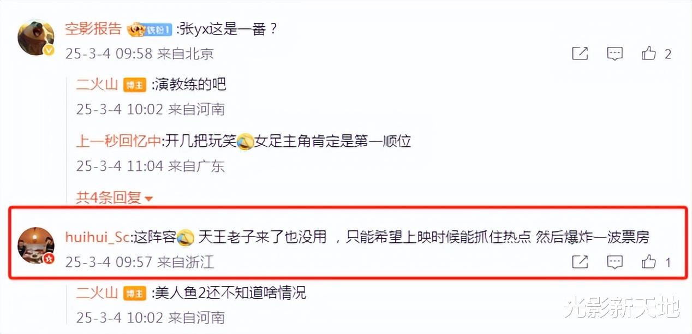Visit 二火山 profile from 演教练的吧 reply
The width and height of the screenshot is (692, 334).
97,84
